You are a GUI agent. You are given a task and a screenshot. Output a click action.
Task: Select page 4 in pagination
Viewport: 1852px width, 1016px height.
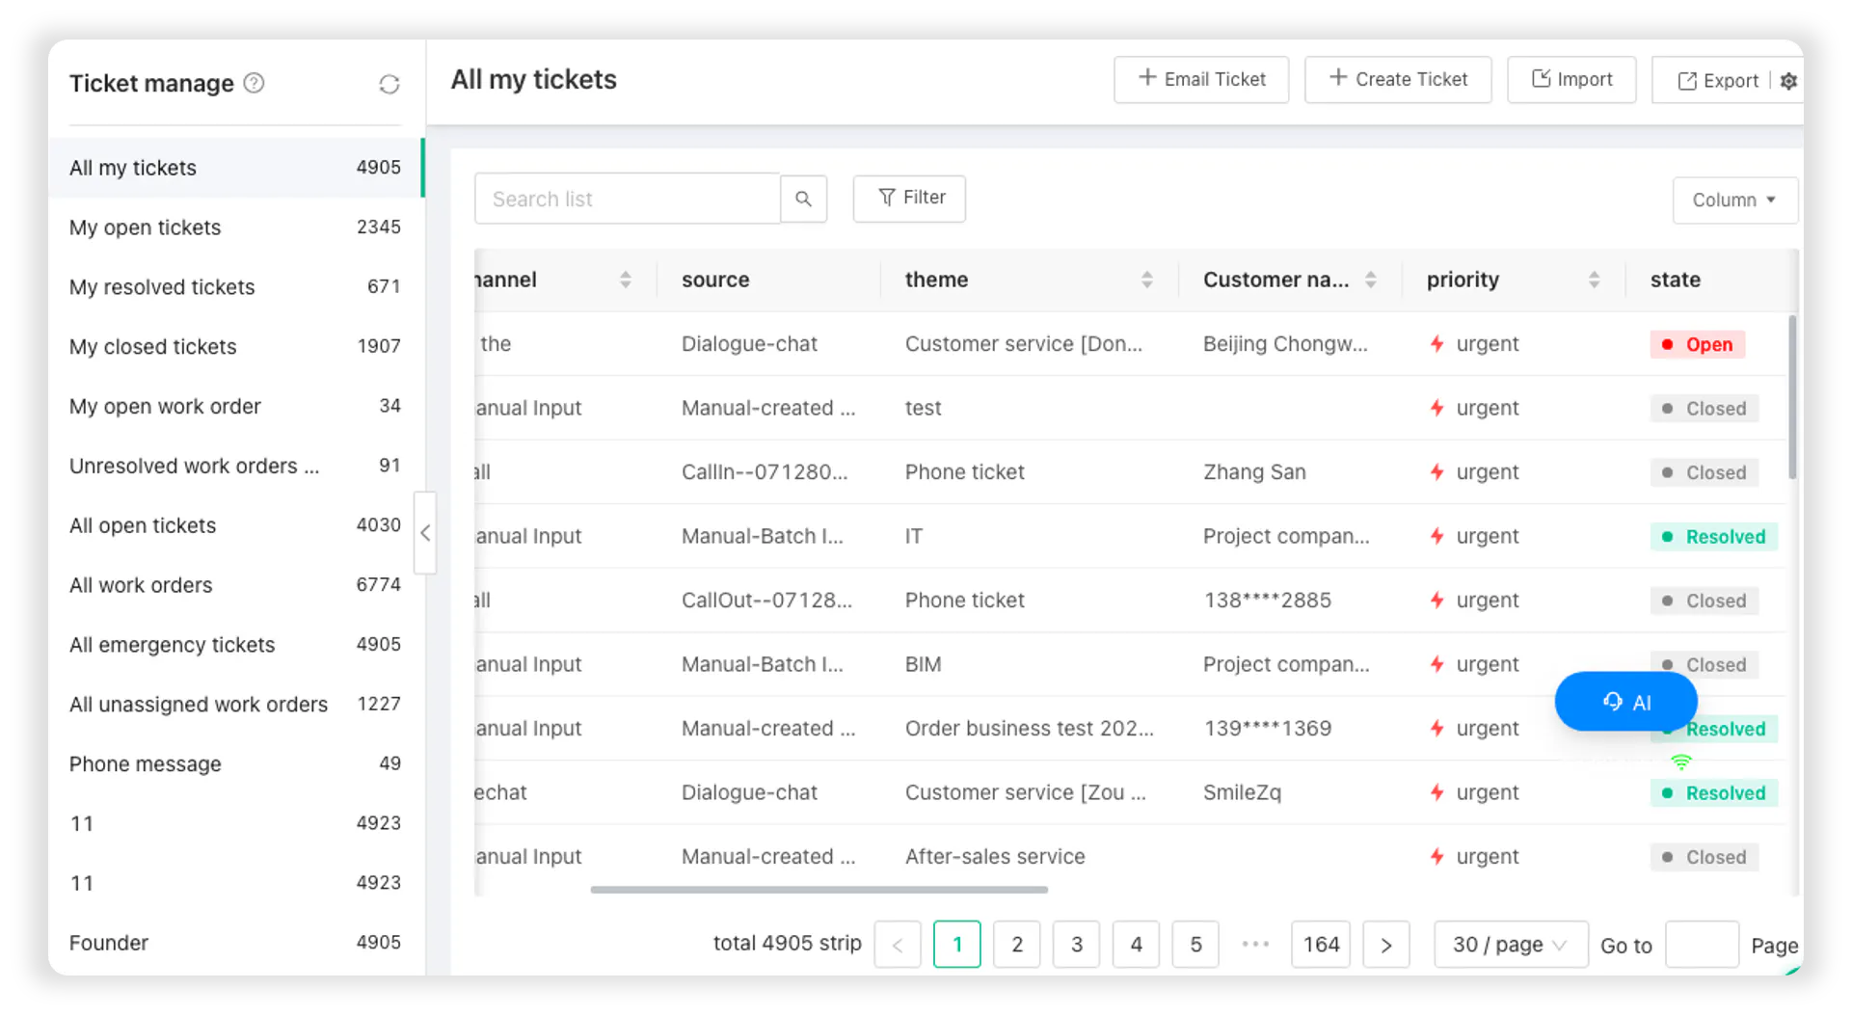1137,945
